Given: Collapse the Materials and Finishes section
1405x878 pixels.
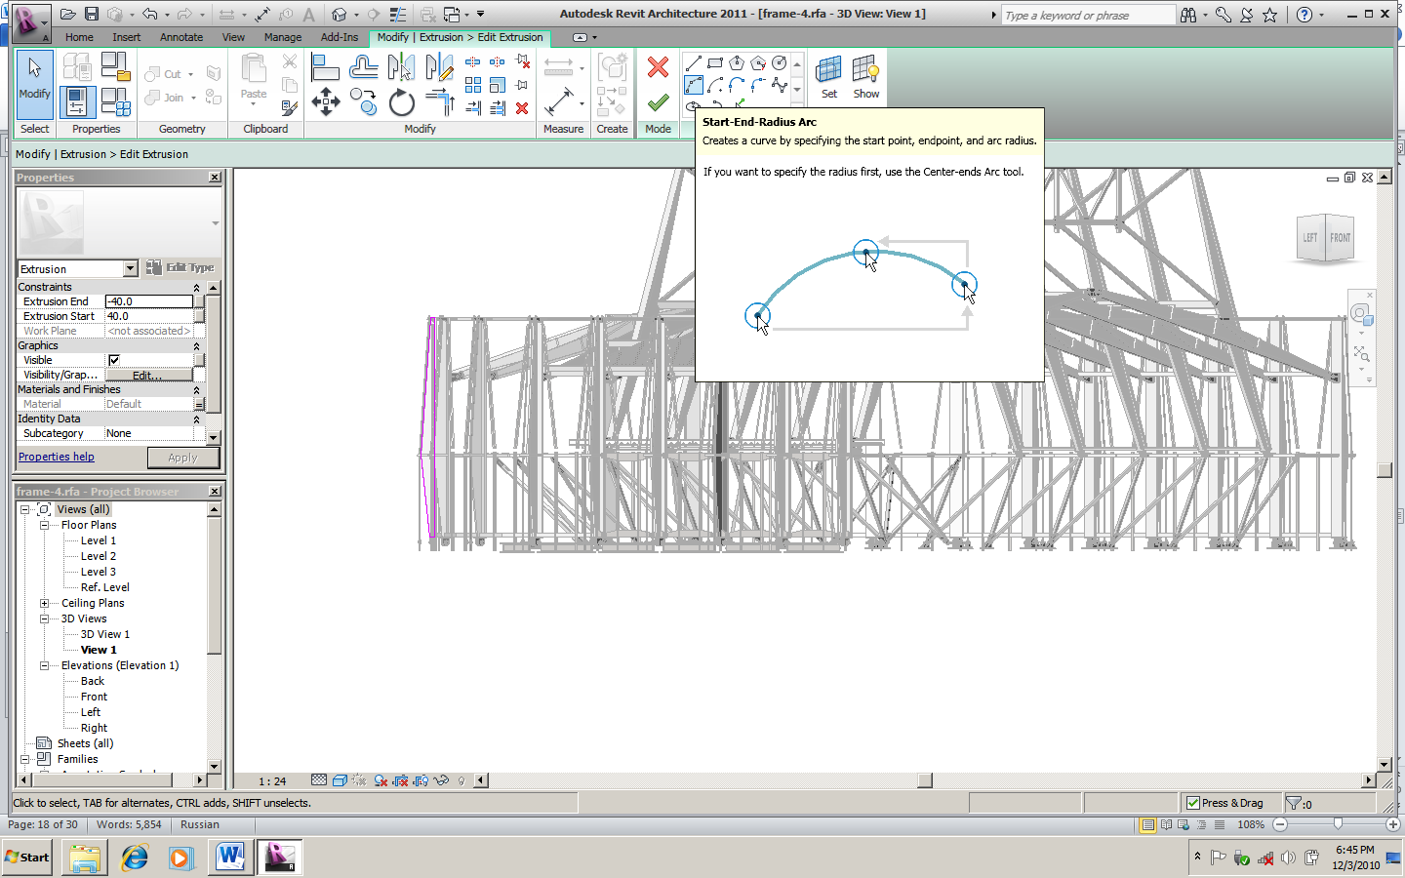Looking at the screenshot, I should click(196, 390).
